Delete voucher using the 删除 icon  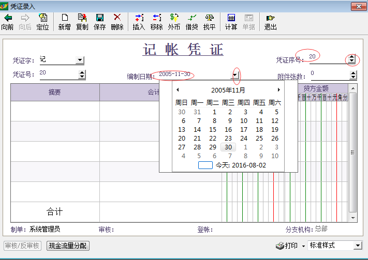[x=117, y=18]
